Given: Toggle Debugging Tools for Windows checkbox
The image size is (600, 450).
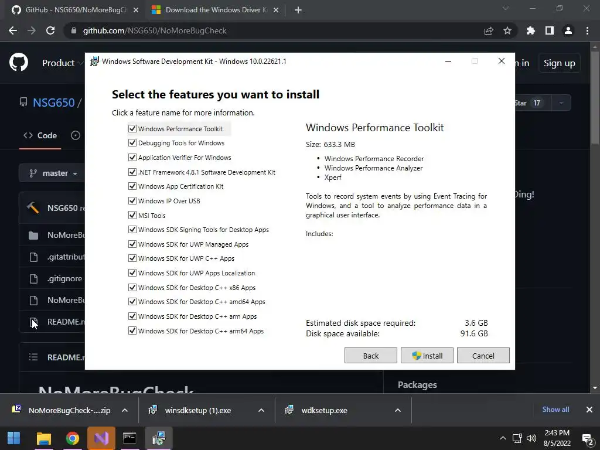Looking at the screenshot, I should 132,143.
